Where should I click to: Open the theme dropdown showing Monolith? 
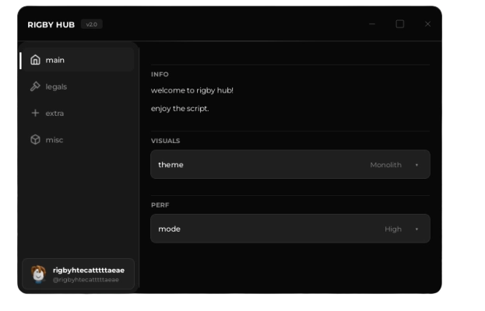(290, 164)
